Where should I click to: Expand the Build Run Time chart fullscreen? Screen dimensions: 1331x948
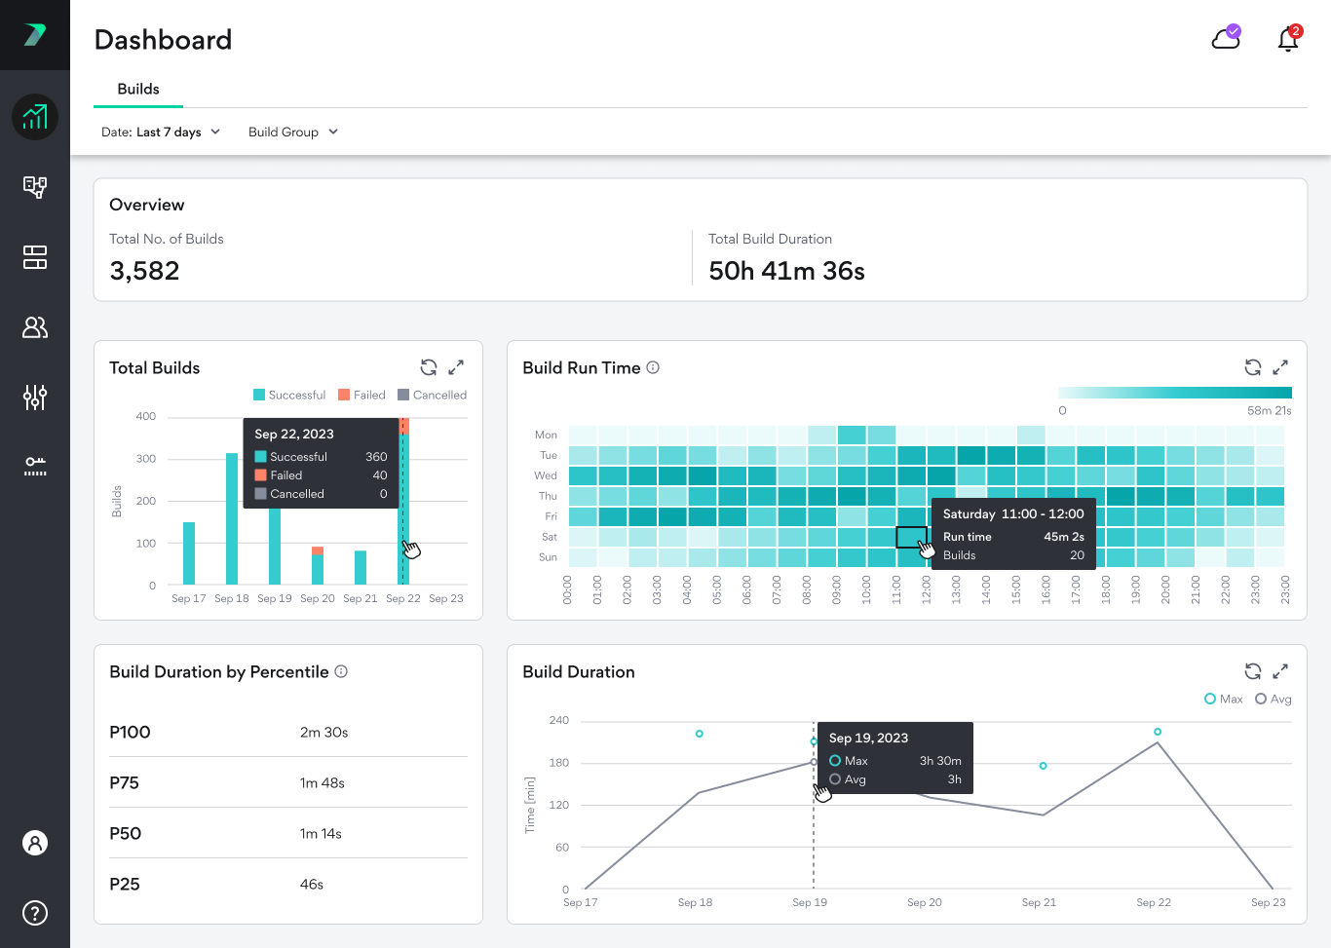tap(1280, 367)
